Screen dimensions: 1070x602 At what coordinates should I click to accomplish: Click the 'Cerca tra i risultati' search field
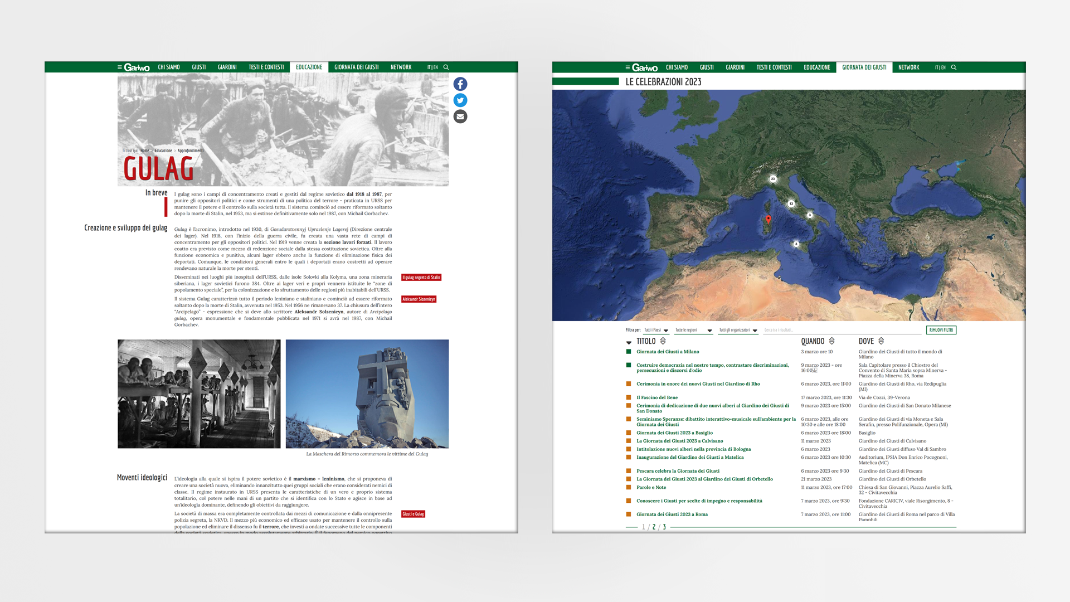(842, 331)
